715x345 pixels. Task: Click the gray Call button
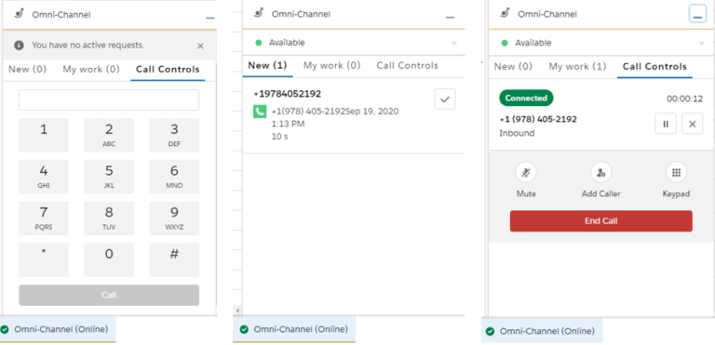(109, 296)
